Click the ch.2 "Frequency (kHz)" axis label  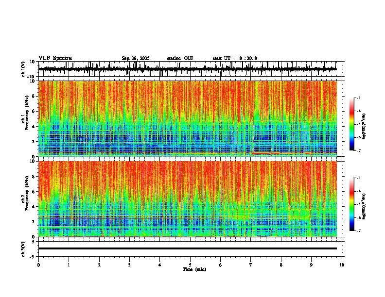27,193
